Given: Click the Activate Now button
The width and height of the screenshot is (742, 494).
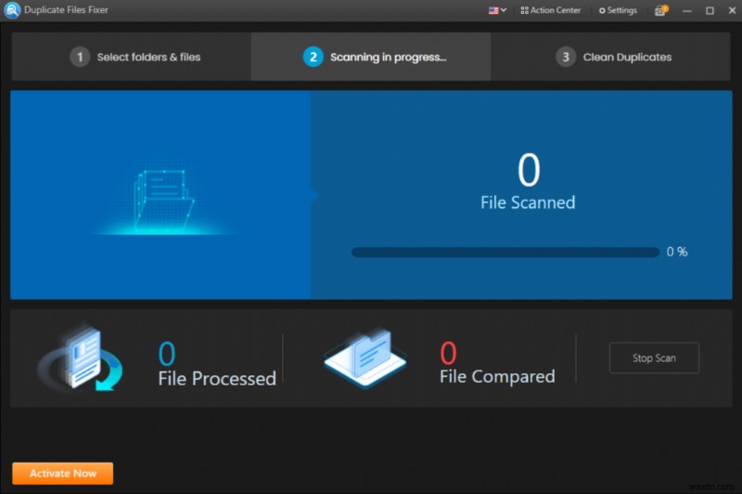Looking at the screenshot, I should click(62, 474).
